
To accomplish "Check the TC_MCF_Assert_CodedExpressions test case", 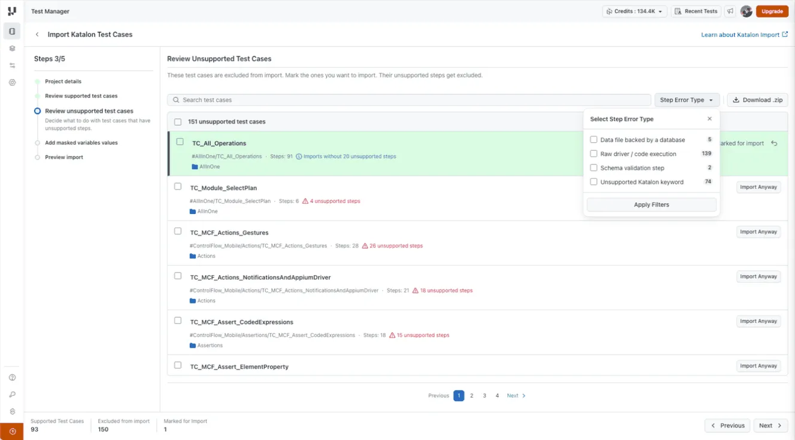I will click(178, 320).
